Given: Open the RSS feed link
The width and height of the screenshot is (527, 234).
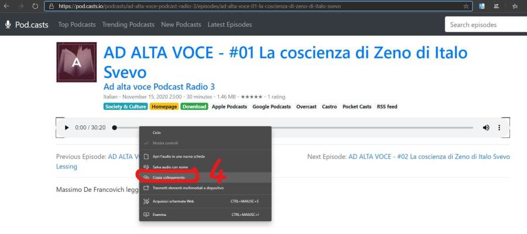Looking at the screenshot, I should tap(386, 106).
